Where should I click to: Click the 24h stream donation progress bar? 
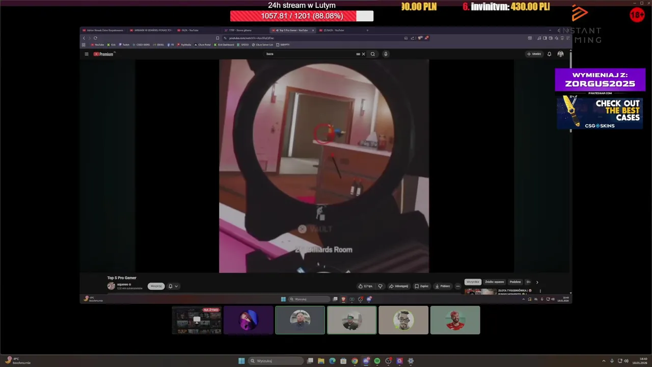pyautogui.click(x=302, y=16)
